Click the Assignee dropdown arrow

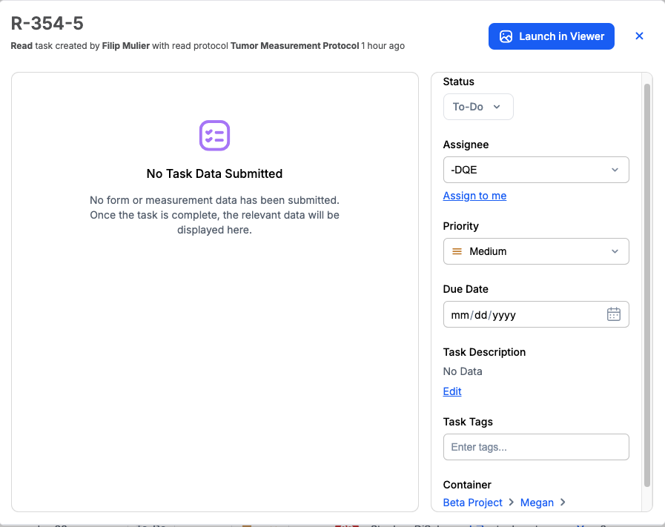pyautogui.click(x=615, y=170)
